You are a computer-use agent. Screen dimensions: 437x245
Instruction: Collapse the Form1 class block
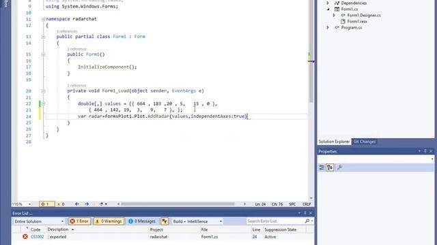(43, 37)
